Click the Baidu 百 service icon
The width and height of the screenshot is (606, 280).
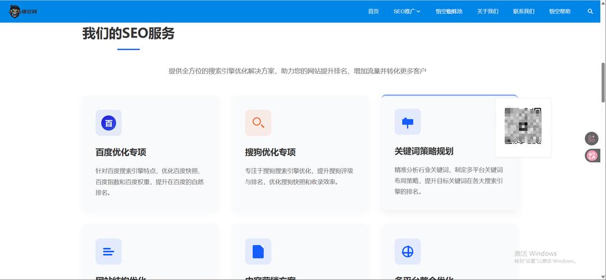click(x=108, y=123)
